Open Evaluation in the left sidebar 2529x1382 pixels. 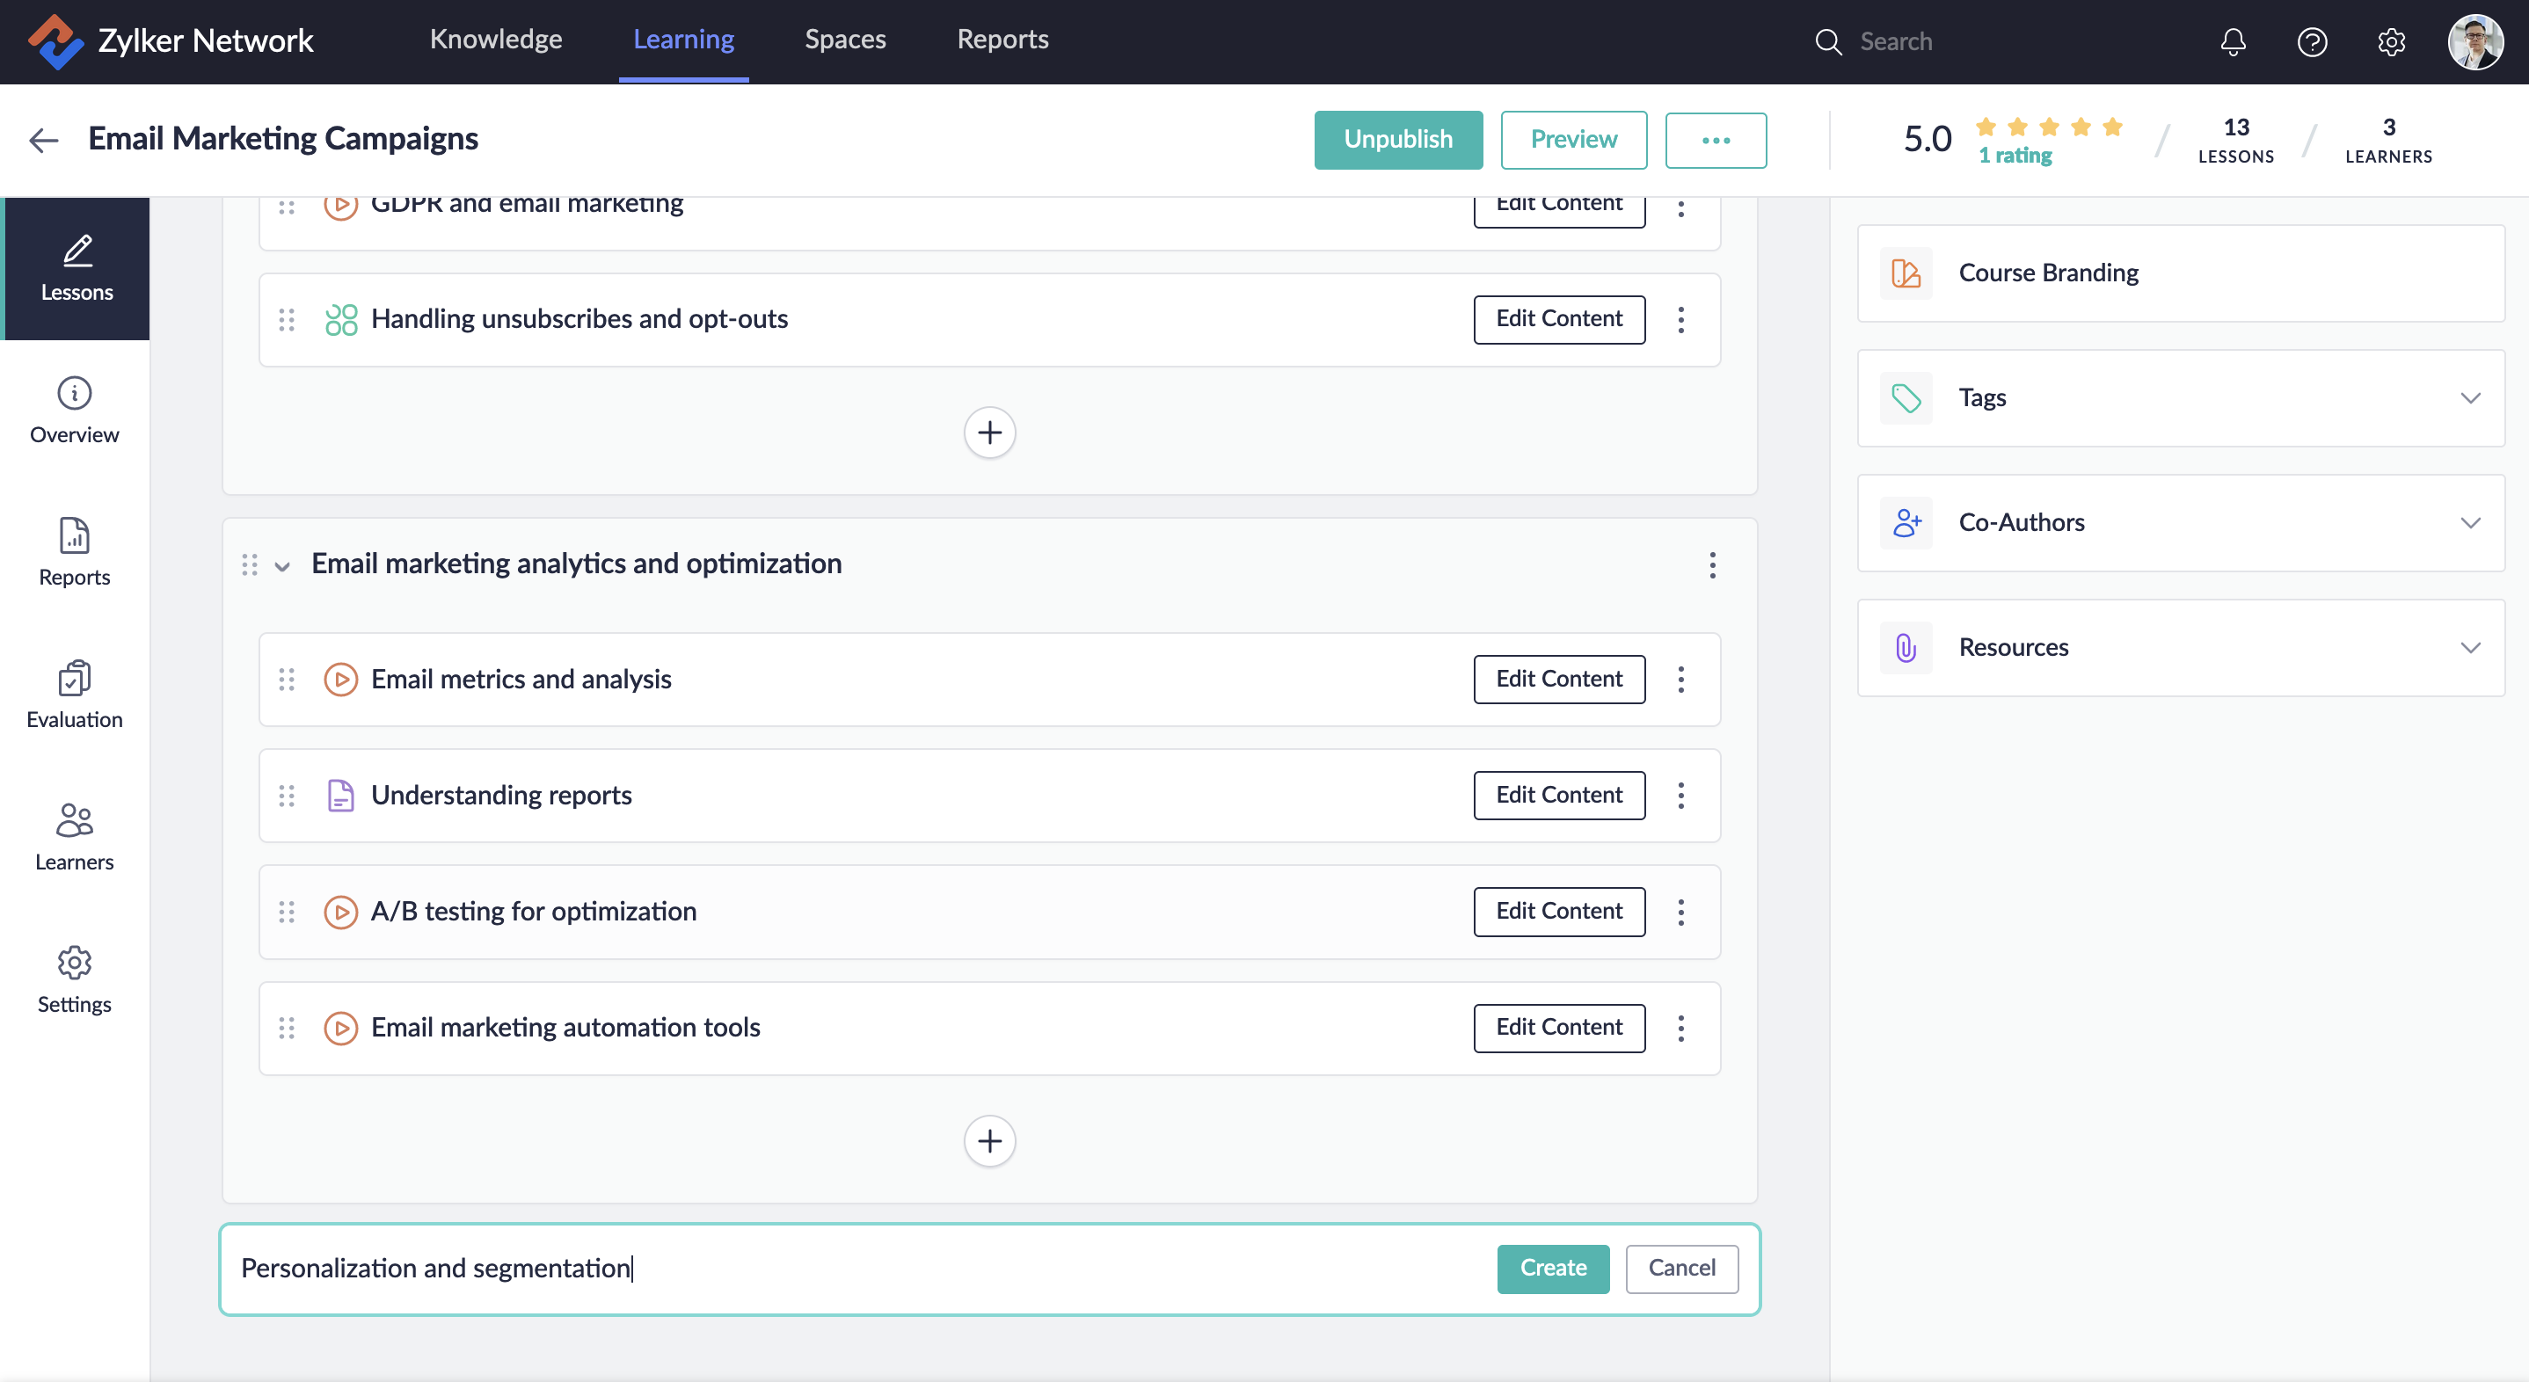tap(75, 694)
